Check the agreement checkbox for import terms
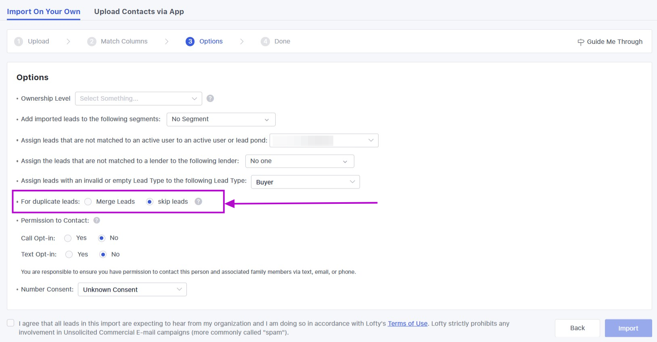657x342 pixels. (11, 323)
